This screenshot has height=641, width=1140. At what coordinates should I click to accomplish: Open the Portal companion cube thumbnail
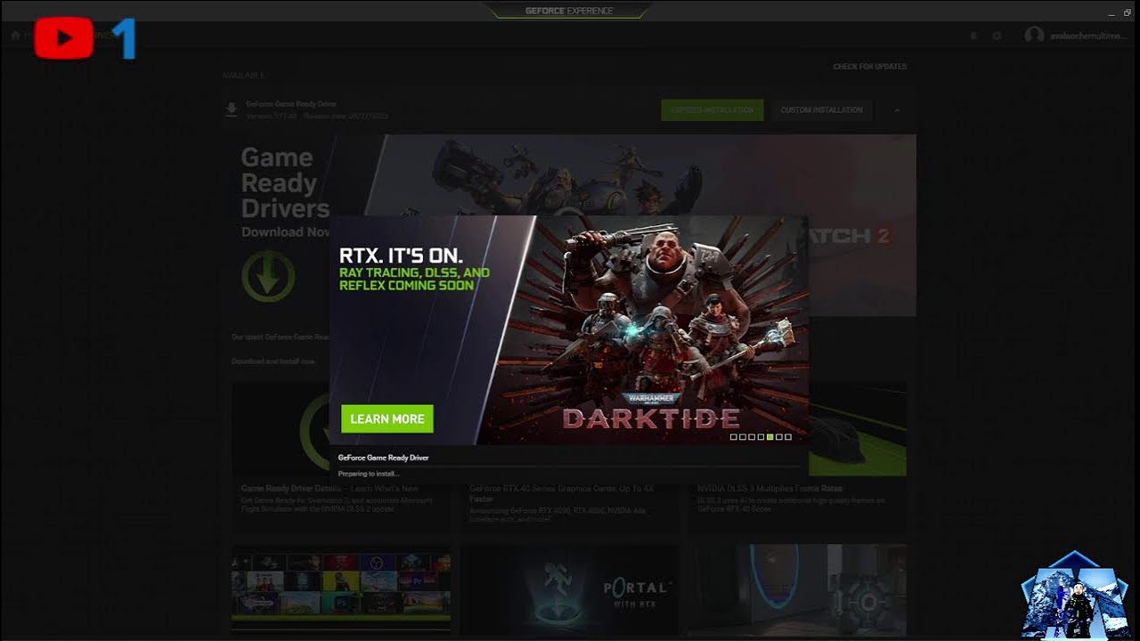tap(797, 588)
